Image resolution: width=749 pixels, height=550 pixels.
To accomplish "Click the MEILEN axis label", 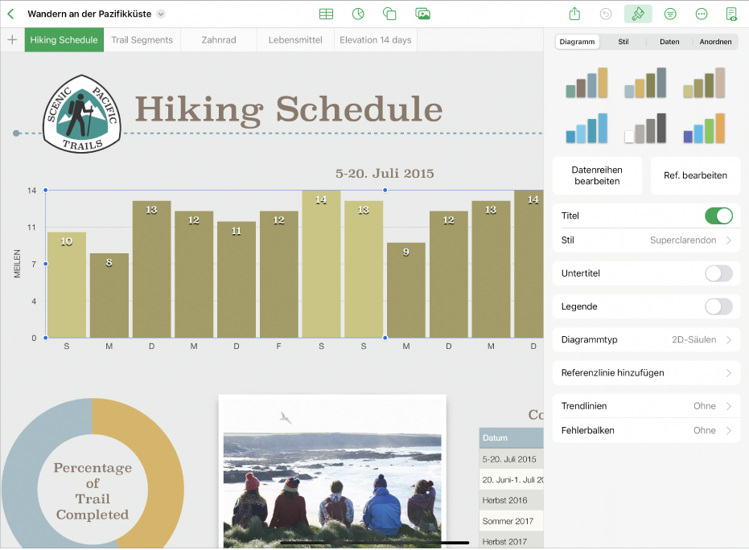I will pyautogui.click(x=17, y=264).
